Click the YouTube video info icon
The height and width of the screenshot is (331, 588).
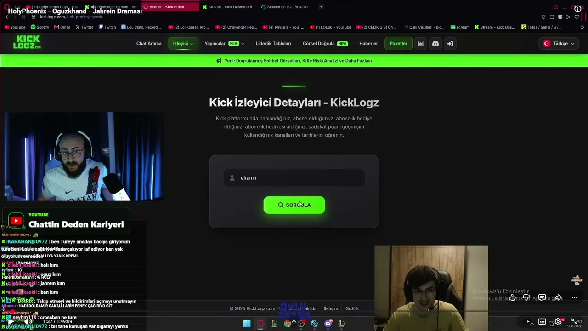(578, 9)
